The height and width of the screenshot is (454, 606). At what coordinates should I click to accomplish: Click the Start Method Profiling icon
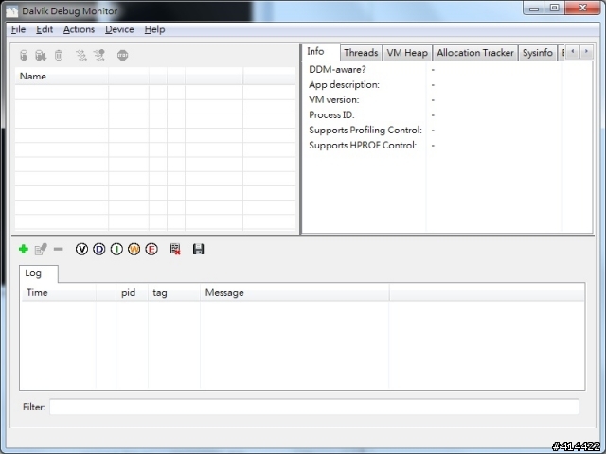pos(99,55)
